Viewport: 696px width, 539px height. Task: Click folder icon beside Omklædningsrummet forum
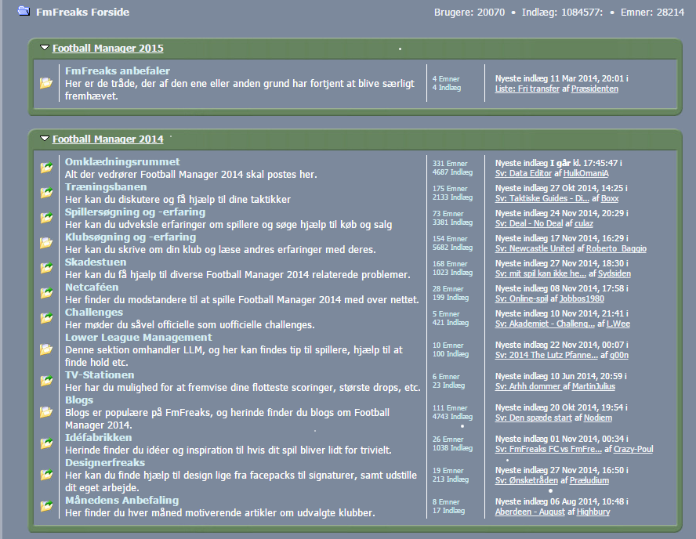[46, 168]
